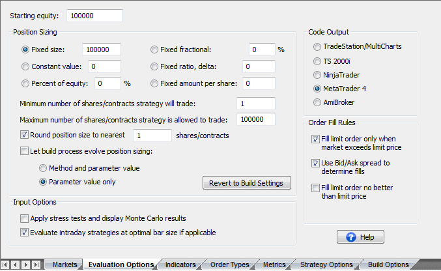The image size is (441, 271).
Task: Select the Percent of equity radio button
Action: coord(25,83)
